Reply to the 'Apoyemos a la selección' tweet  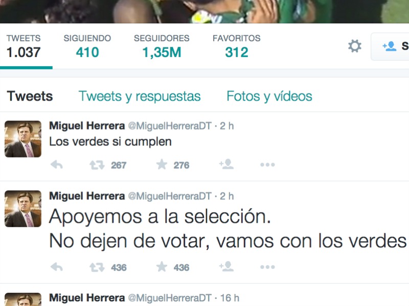(57, 267)
